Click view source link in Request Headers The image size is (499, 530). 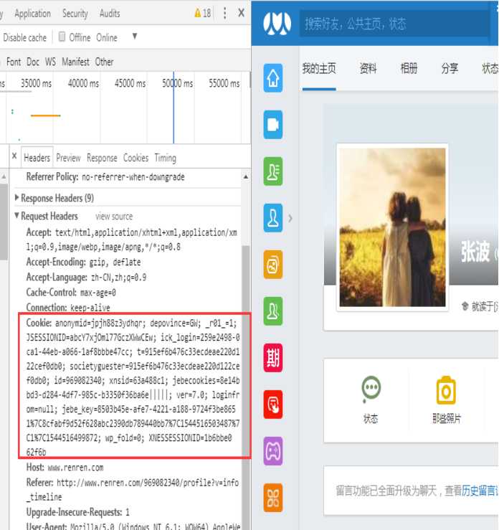(114, 217)
